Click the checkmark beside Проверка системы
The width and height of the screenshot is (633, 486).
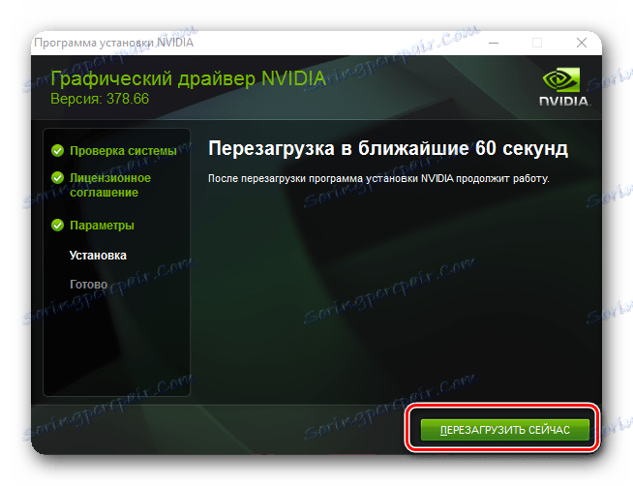coord(57,151)
